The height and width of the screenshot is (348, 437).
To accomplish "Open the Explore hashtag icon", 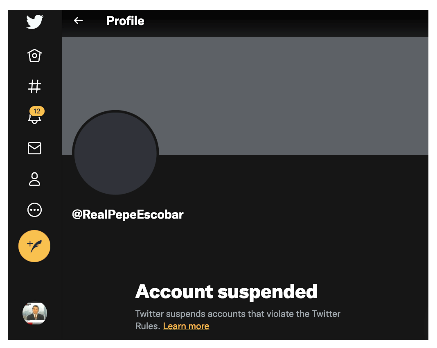I will click(x=34, y=86).
